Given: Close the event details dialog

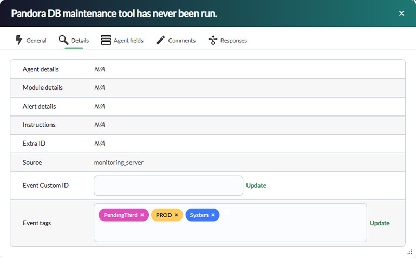Looking at the screenshot, I should tap(401, 14).
